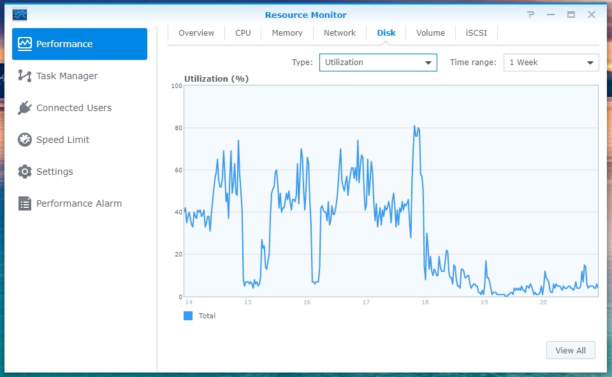This screenshot has width=612, height=377.
Task: Switch to the Network tab
Action: coord(340,33)
